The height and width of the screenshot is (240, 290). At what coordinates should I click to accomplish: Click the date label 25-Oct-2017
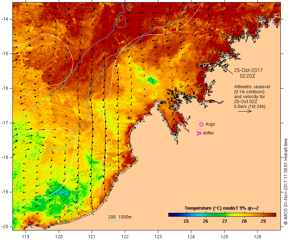pos(248,70)
